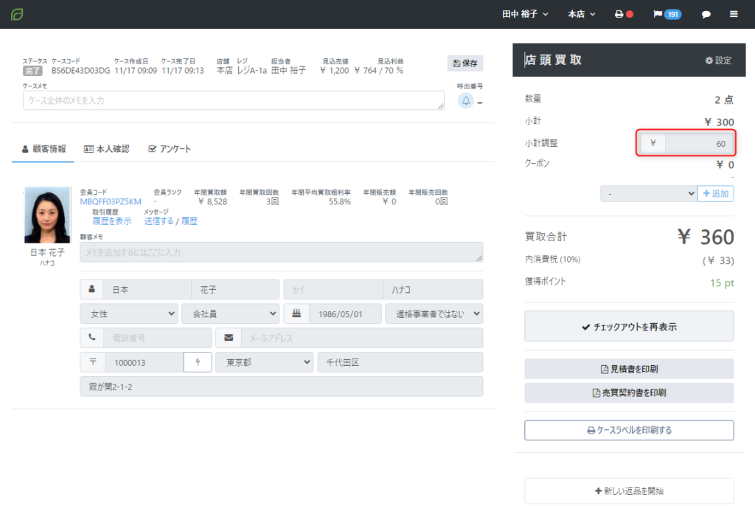Click the チェックアウトを再表示 button
Screen dimensions: 755x506
coord(629,327)
